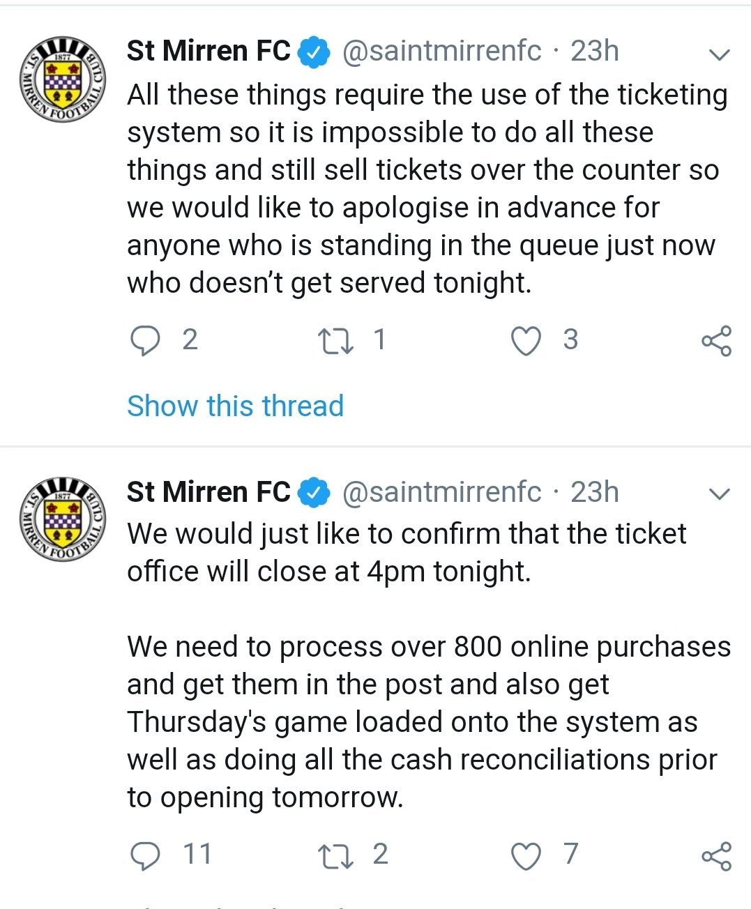Tap @saintmirrenfc handle in second tweet
The width and height of the screenshot is (751, 909).
pos(441,492)
